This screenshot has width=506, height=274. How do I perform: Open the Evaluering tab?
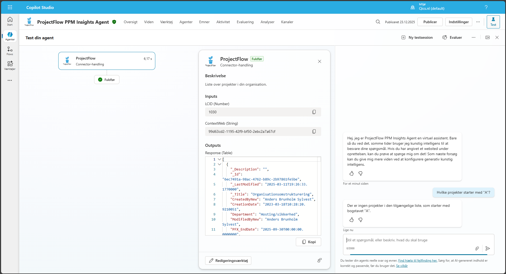(245, 22)
